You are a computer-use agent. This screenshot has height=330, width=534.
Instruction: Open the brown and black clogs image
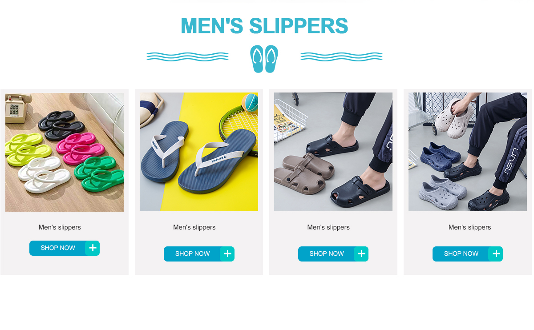click(x=333, y=152)
